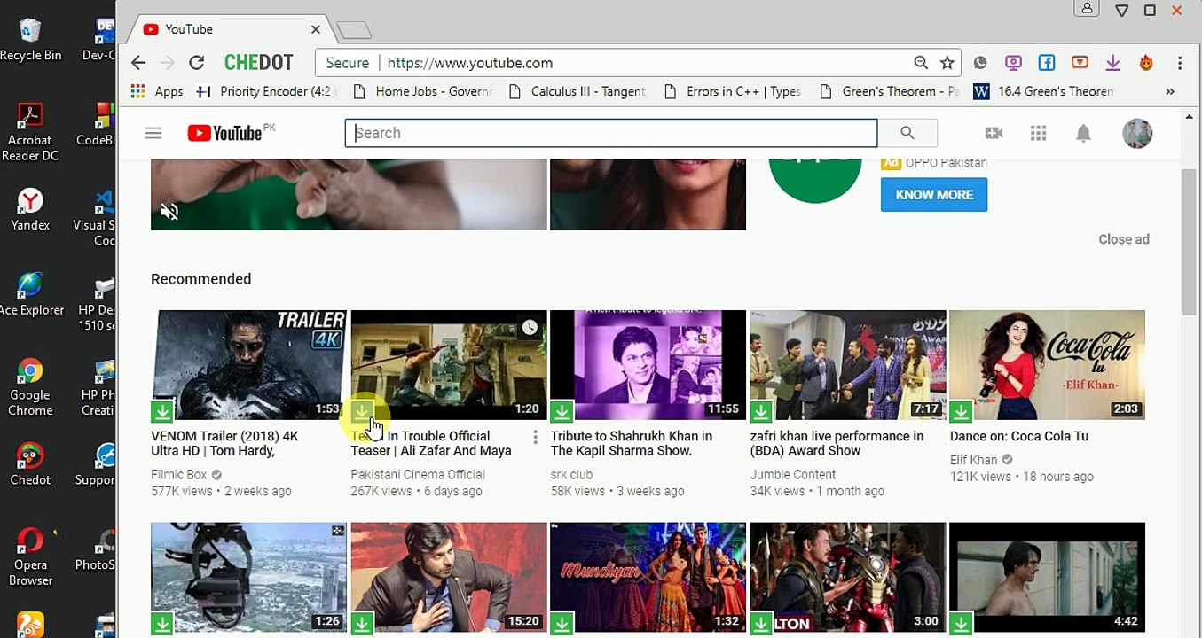Open Dance on: Coca Cola Tu title

click(x=1019, y=436)
